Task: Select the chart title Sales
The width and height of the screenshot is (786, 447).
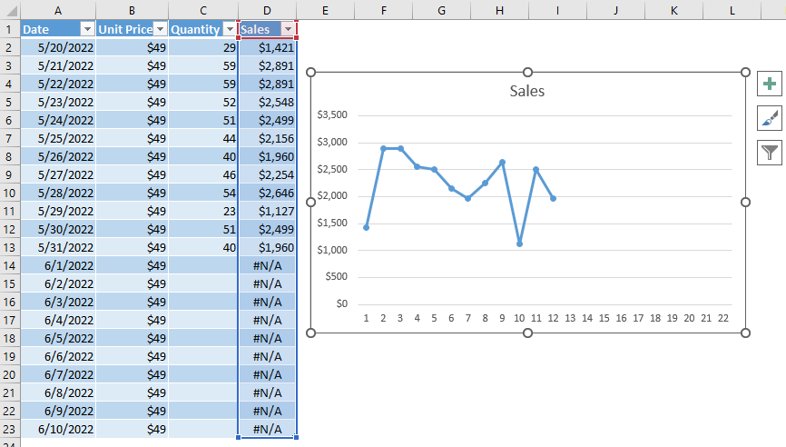Action: click(527, 91)
